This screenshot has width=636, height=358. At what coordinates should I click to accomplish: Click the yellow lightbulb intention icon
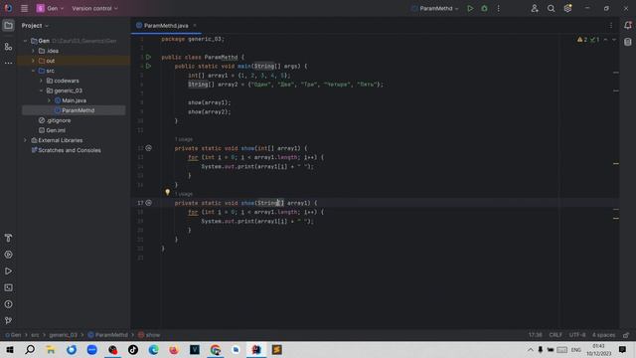pos(167,192)
